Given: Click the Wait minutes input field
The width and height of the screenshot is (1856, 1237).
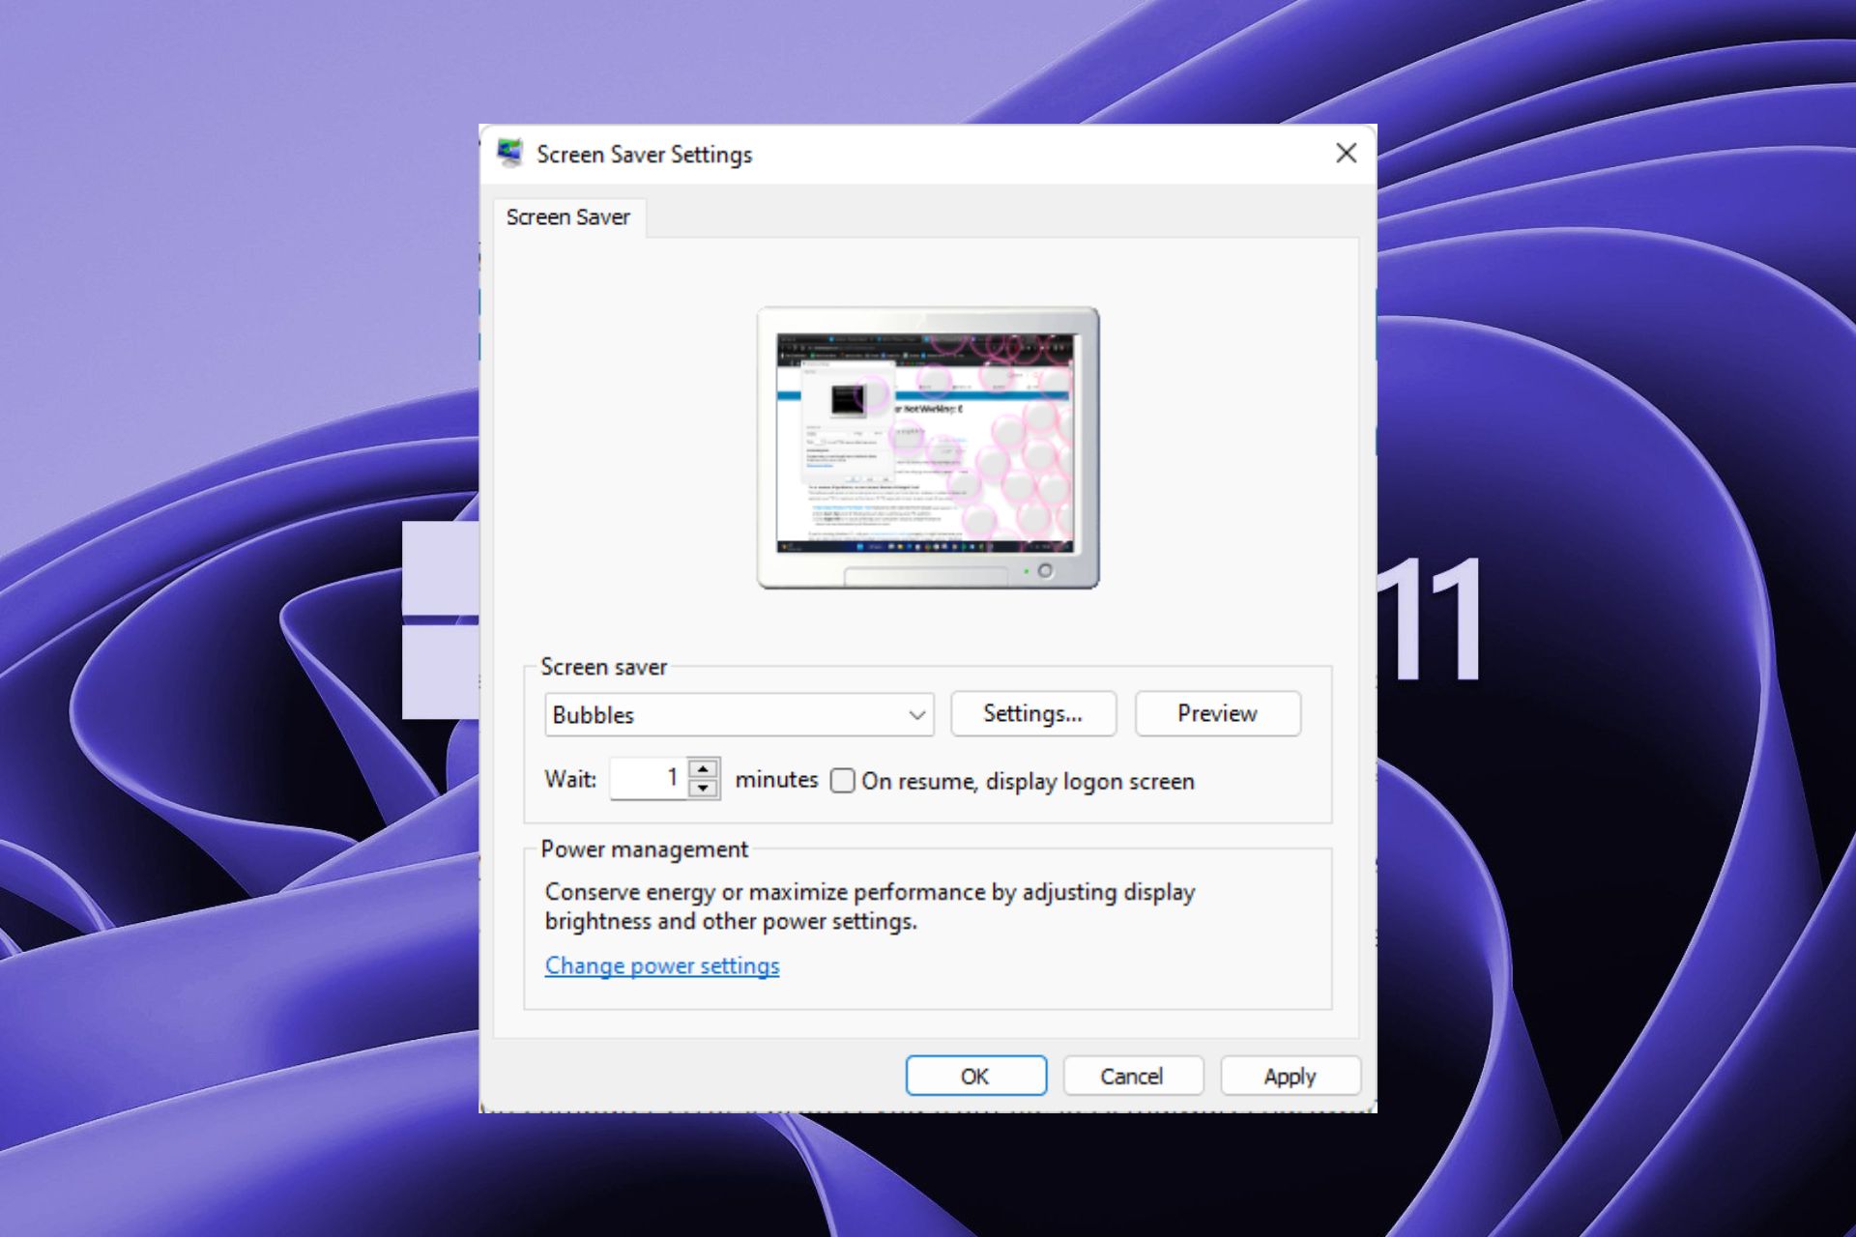Looking at the screenshot, I should tap(656, 780).
